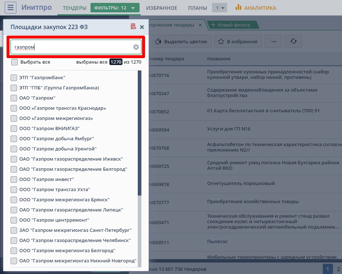Click the Аналитика bar chart icon

[x=238, y=7]
